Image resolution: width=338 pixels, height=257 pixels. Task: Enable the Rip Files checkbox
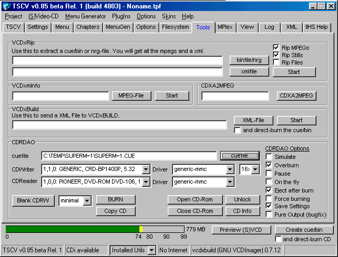pos(276,62)
